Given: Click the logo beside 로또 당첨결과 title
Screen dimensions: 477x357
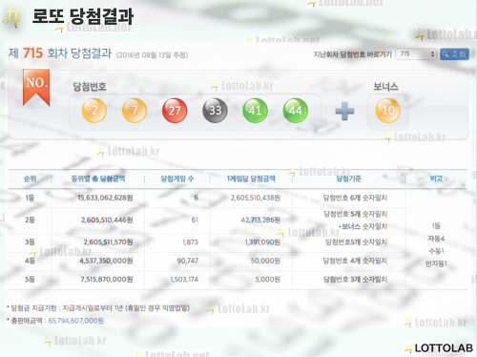Looking at the screenshot, I should click(x=12, y=17).
